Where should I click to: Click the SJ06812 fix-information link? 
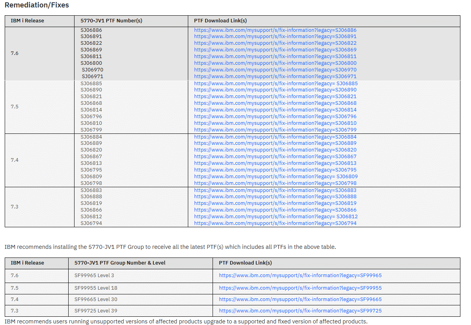tap(276, 217)
